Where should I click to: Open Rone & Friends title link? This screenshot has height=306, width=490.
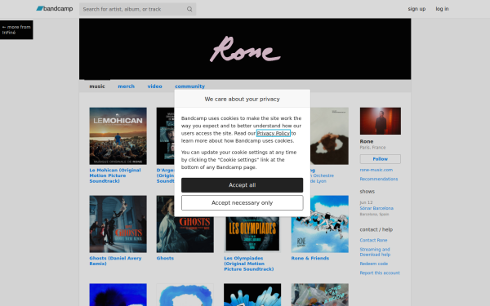pyautogui.click(x=310, y=258)
